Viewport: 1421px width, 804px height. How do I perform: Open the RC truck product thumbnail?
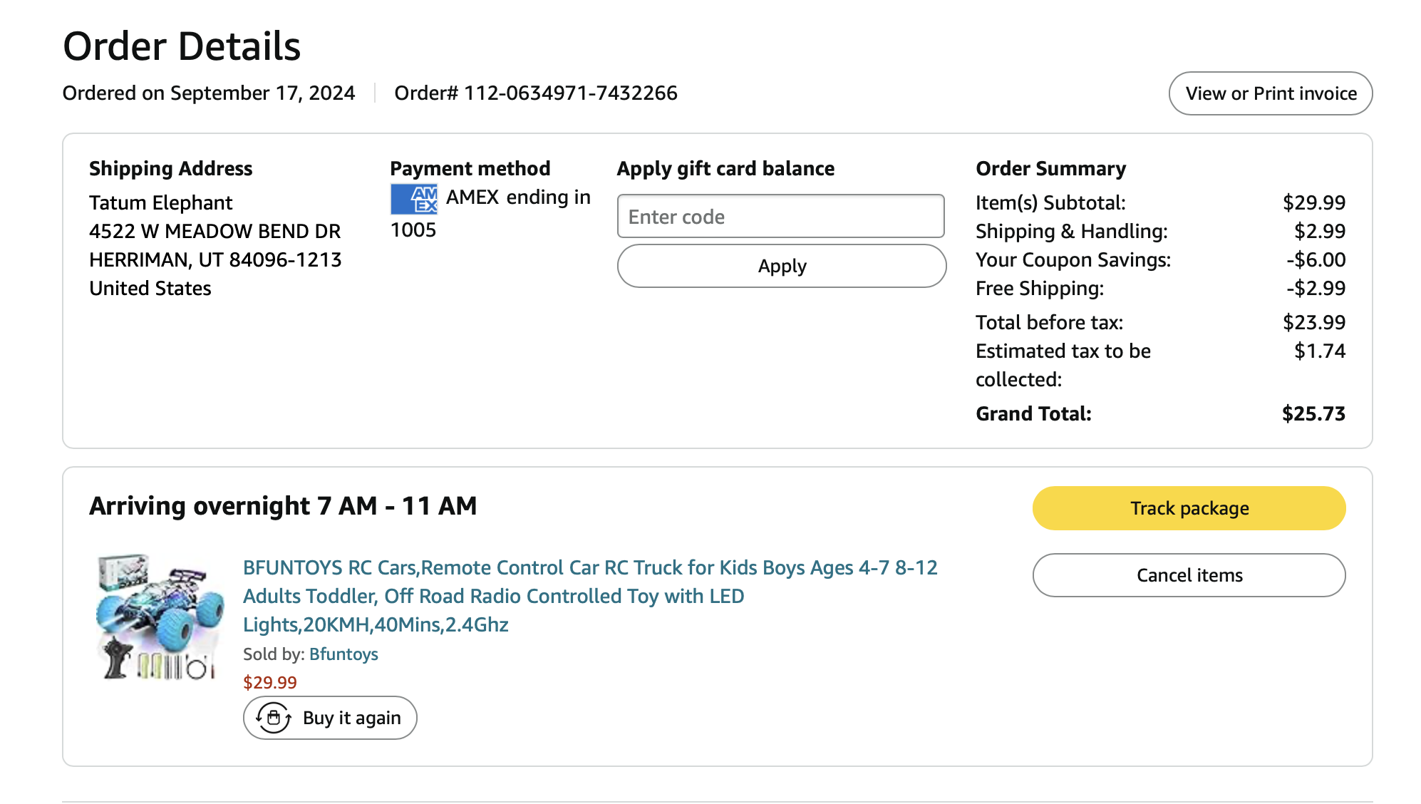click(160, 617)
